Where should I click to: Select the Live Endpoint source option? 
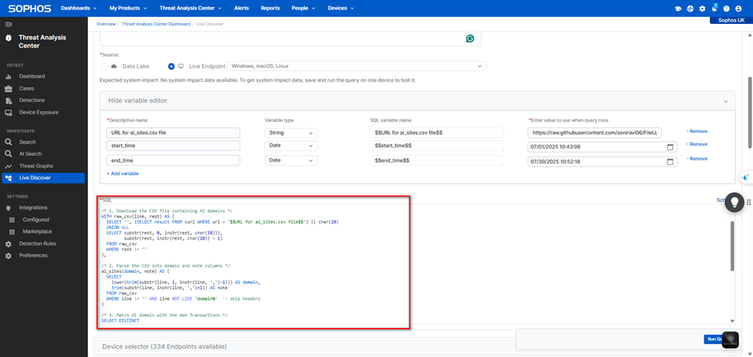pos(171,66)
